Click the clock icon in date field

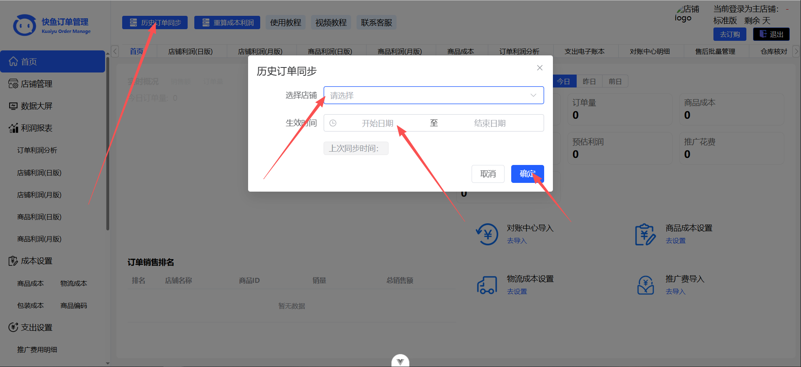[333, 123]
